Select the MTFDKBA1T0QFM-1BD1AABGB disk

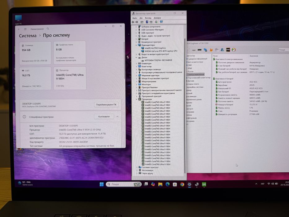(x=158, y=60)
